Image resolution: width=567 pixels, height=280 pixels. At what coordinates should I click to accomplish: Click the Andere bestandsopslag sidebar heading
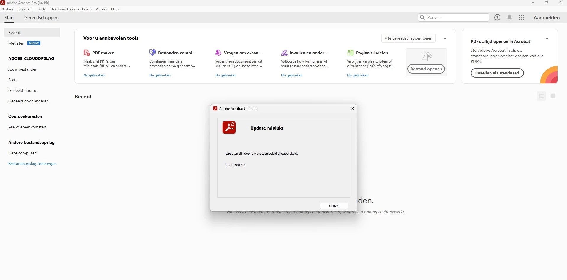[x=32, y=142]
